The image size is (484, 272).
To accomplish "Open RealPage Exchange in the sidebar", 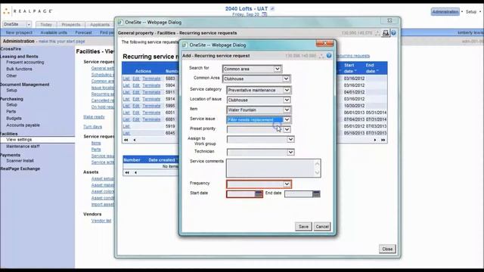I will (x=20, y=168).
